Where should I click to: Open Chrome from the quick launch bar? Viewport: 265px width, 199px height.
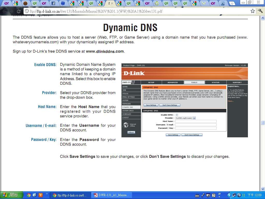29,195
